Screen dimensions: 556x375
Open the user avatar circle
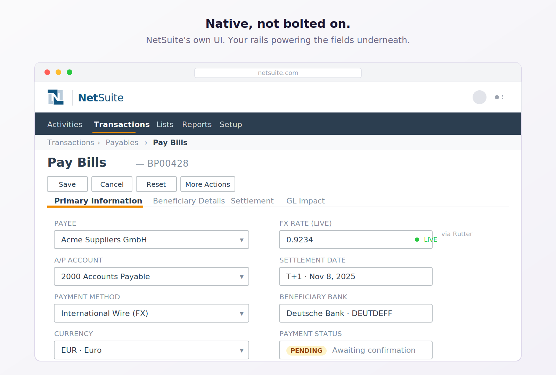(x=479, y=97)
